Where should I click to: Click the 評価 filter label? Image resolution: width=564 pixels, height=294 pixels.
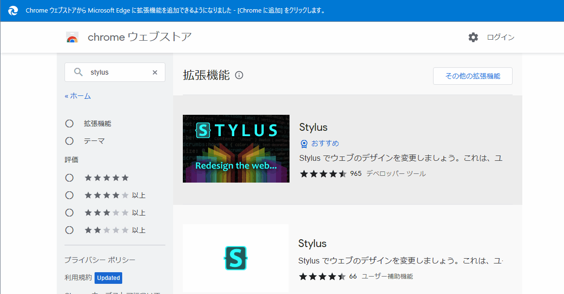pos(71,159)
